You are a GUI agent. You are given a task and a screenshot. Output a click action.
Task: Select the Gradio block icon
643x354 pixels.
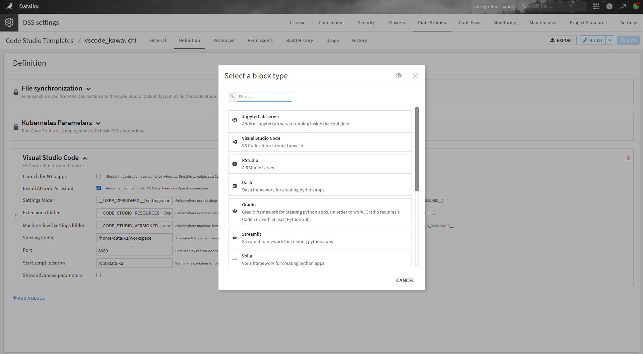pos(235,212)
